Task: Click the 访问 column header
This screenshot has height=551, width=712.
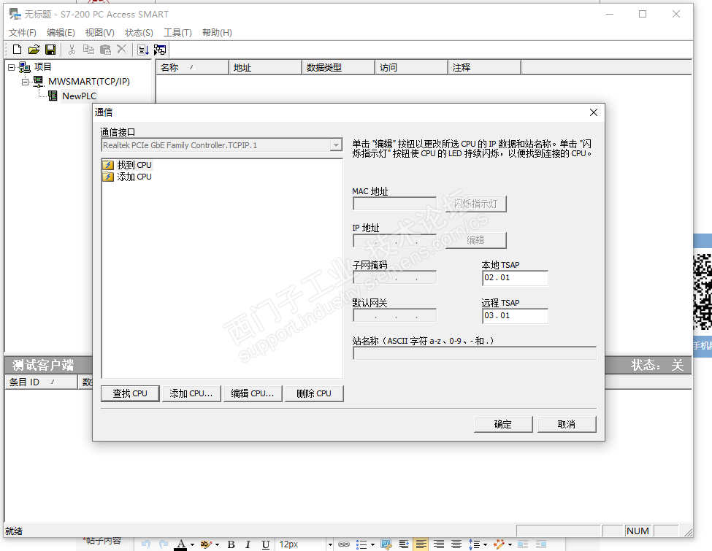Action: coord(411,68)
